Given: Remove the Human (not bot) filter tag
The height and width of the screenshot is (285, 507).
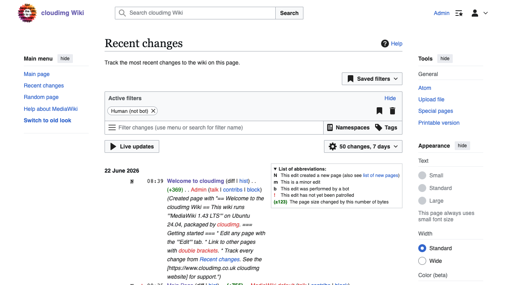Looking at the screenshot, I should pyautogui.click(x=153, y=111).
